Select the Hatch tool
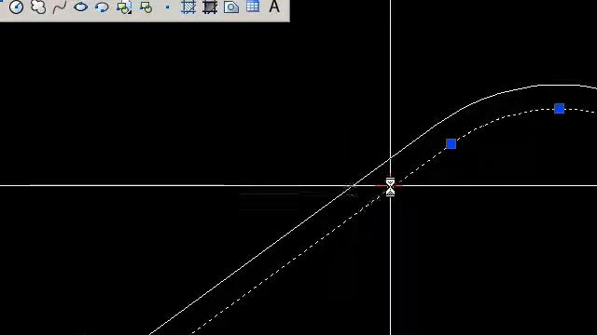The width and height of the screenshot is (597, 335). (188, 7)
